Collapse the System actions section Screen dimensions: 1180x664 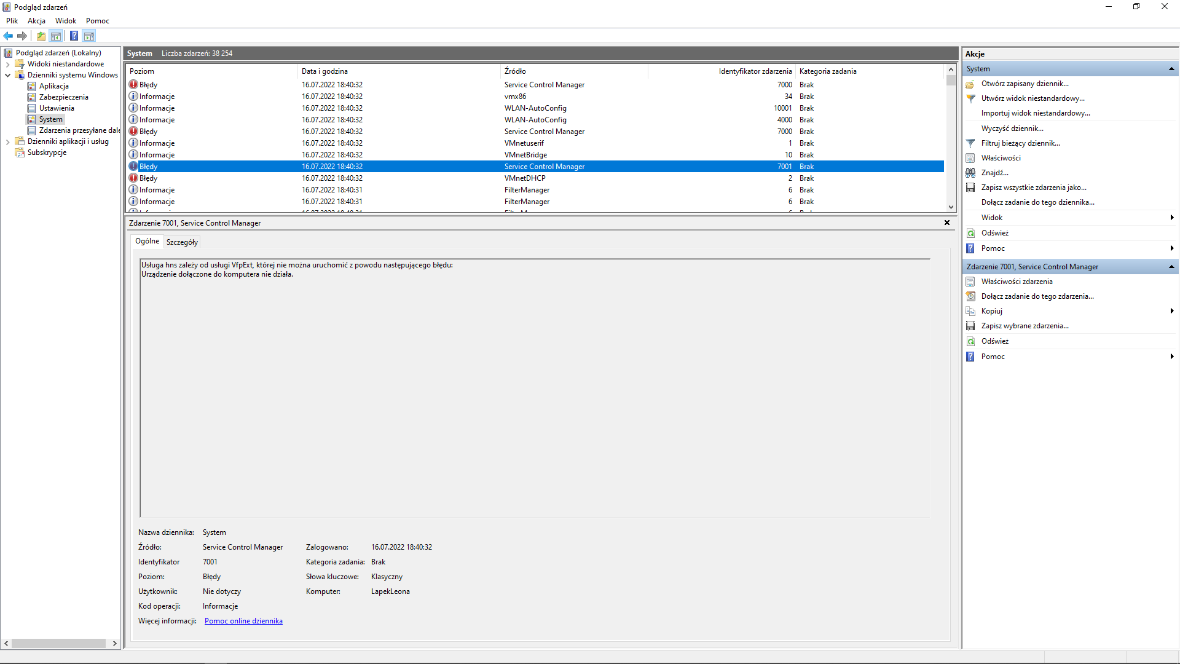(x=1171, y=69)
